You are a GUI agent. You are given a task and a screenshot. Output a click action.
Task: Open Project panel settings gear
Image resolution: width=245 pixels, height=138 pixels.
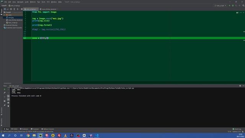coord(22,9)
